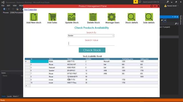This screenshot has height=102, width=183.
Task: Switch to the Autos tab
Action: [3, 96]
